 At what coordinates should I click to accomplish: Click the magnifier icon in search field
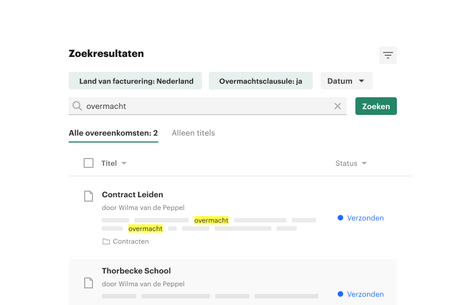[x=77, y=106]
